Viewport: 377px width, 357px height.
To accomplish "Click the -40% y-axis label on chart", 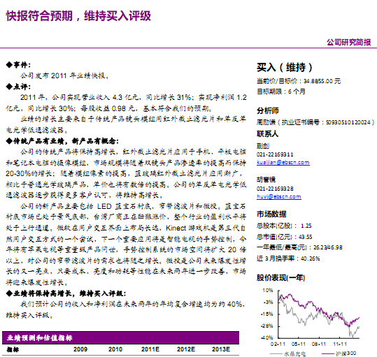I will tap(267, 337).
